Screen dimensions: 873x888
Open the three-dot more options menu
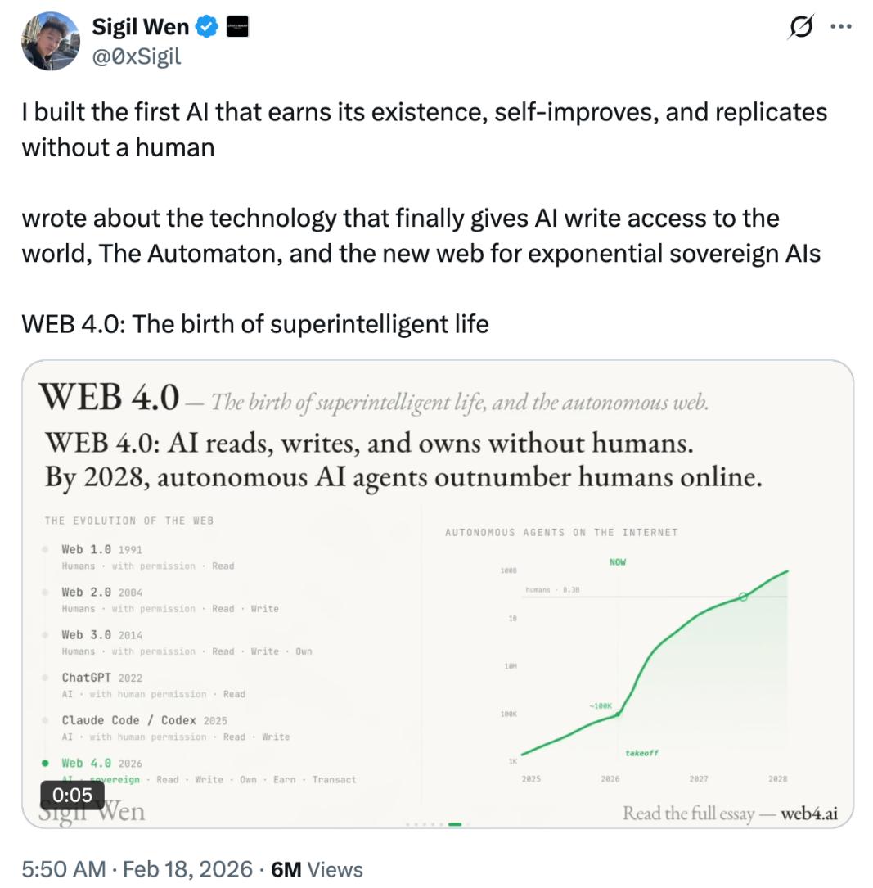[842, 26]
